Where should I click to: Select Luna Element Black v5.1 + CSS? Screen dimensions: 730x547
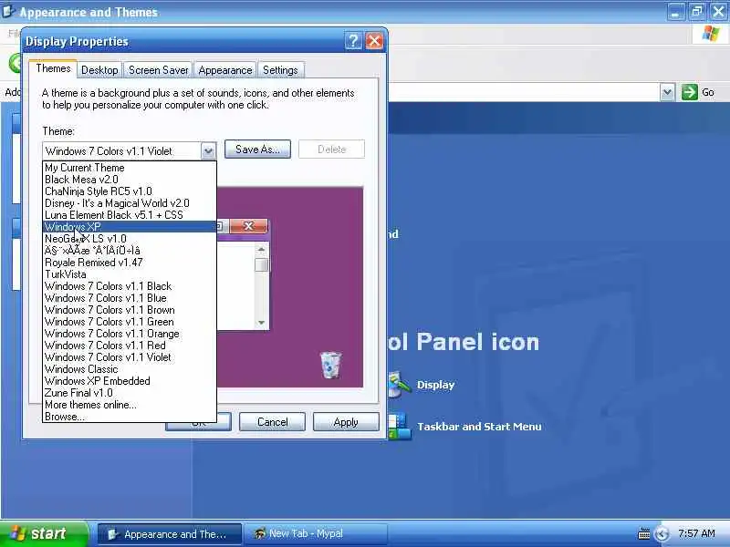pos(130,215)
